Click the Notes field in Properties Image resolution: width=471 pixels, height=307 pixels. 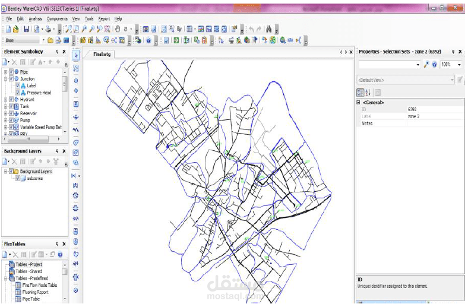tap(435, 124)
